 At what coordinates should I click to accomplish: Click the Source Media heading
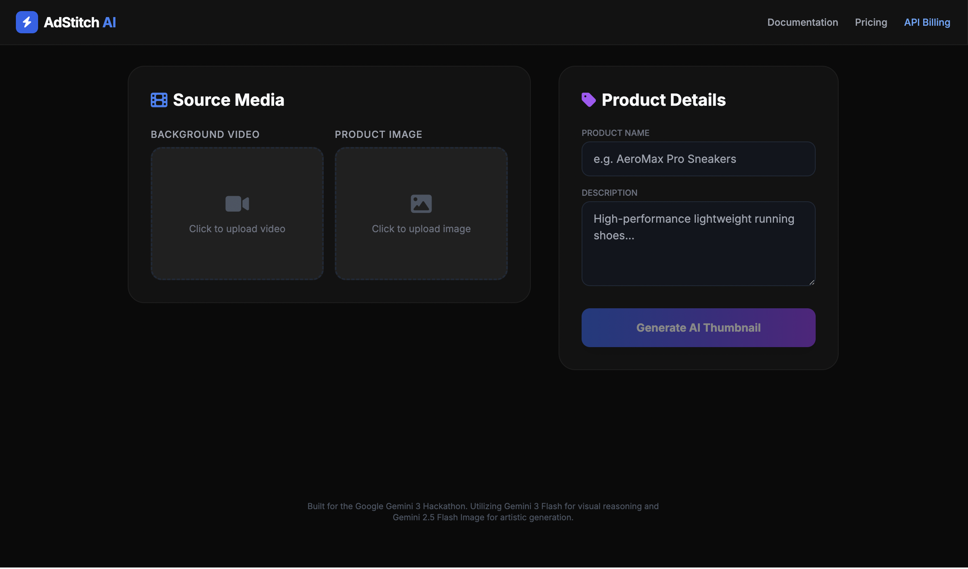point(229,100)
